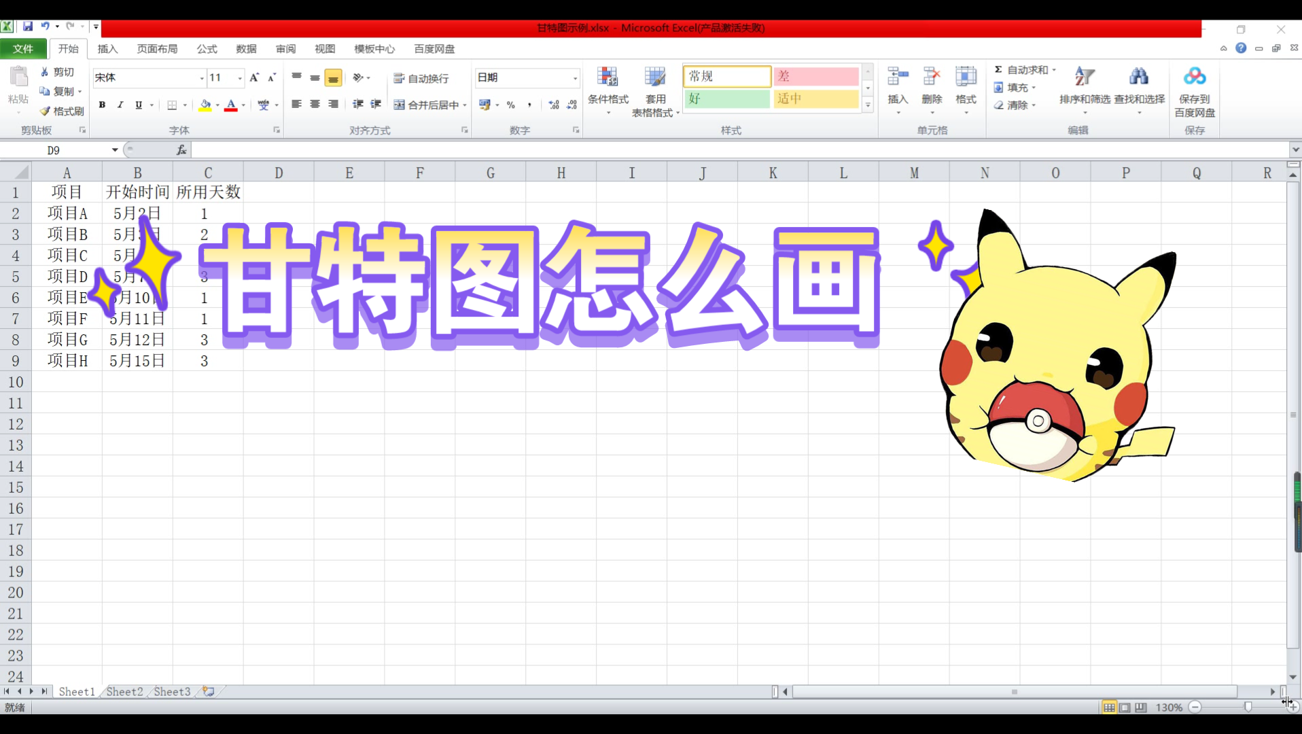Click the Copy (复制) button
1302x734 pixels.
57,91
